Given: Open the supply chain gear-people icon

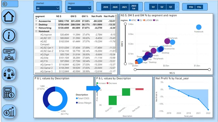Looking at the screenshot, I should tap(9, 74).
